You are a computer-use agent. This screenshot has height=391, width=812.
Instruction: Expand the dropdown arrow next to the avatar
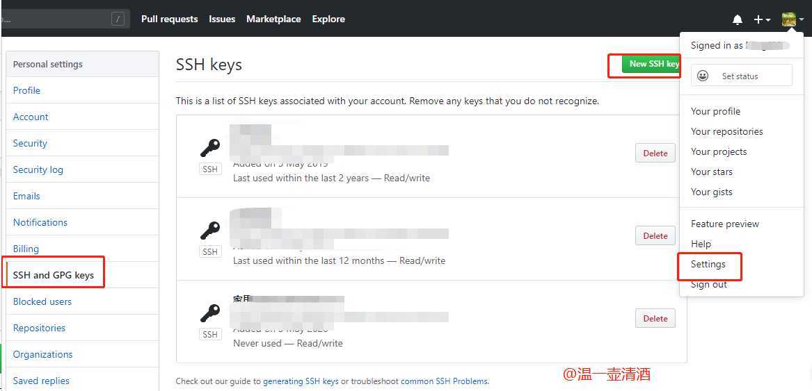801,19
